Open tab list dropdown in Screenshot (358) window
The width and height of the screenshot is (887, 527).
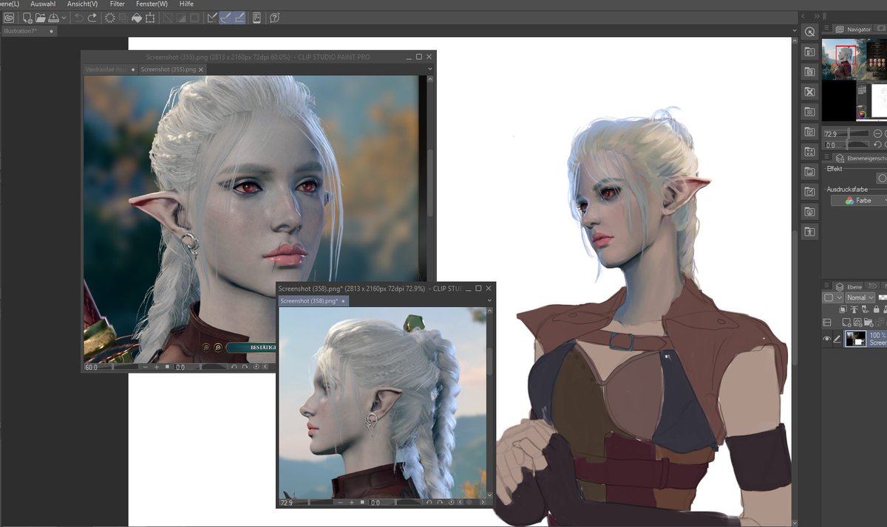coord(489,301)
